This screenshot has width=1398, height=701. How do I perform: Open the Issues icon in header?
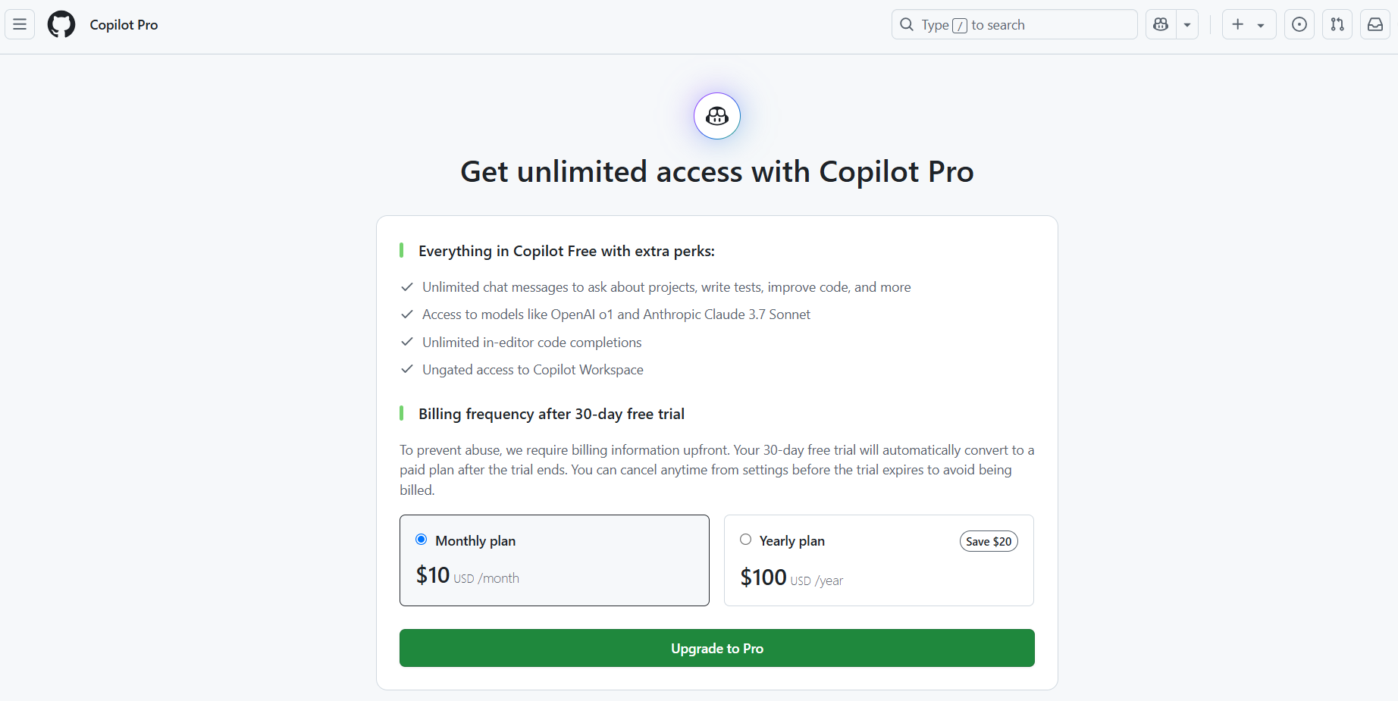pyautogui.click(x=1299, y=24)
